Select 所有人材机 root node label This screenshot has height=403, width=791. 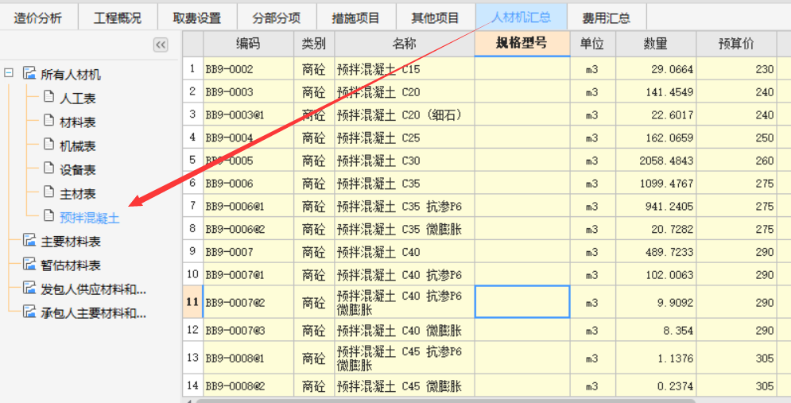(x=71, y=74)
